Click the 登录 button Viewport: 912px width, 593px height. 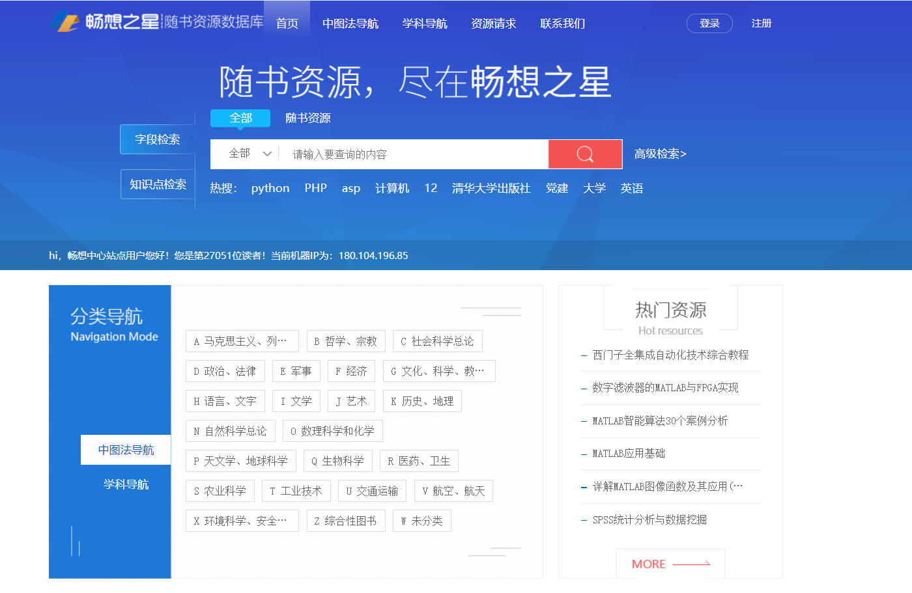(709, 23)
